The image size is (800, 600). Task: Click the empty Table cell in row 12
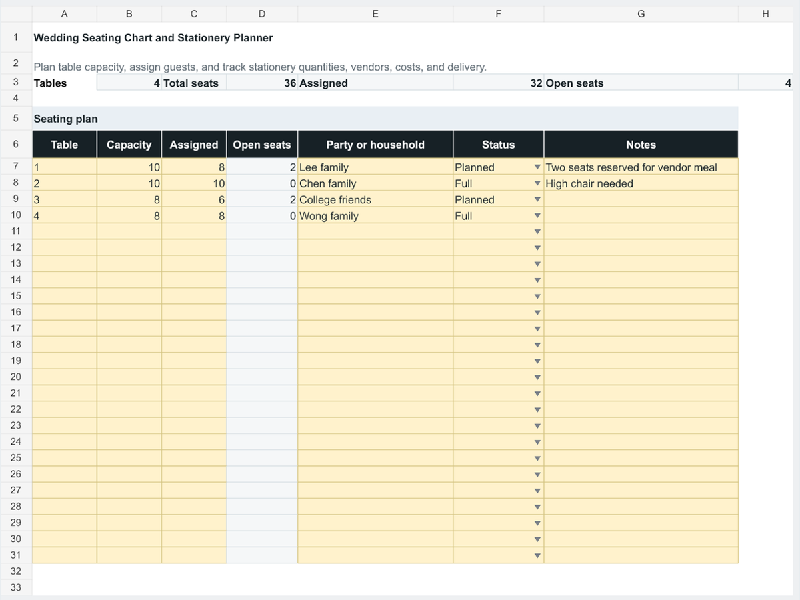(64, 248)
